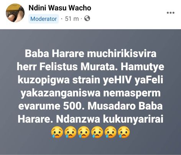Image resolution: width=181 pixels, height=155 pixels.
Task: Open Ndini Wasu Wacho's profile picture
Action: pos(15,13)
